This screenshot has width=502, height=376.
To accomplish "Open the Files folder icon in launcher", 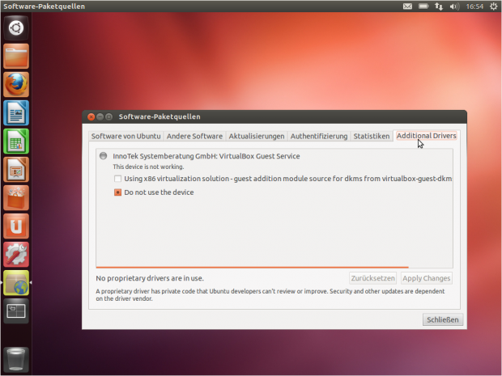I will [x=16, y=56].
